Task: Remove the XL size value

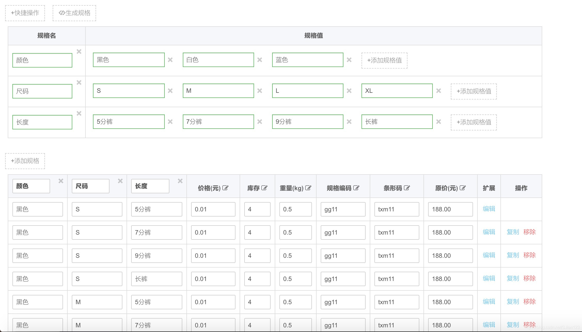Action: tap(438, 91)
